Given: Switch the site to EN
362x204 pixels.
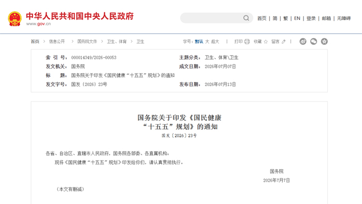Looking at the screenshot, I should pyautogui.click(x=297, y=19).
